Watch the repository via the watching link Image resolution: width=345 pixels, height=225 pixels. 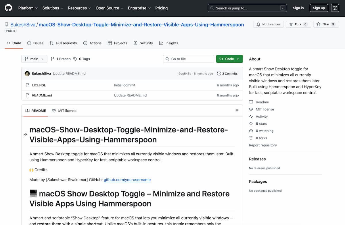[x=264, y=131]
